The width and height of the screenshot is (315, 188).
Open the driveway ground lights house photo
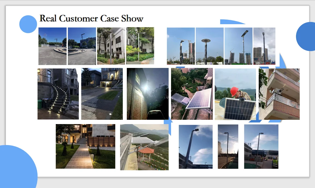(x=102, y=94)
